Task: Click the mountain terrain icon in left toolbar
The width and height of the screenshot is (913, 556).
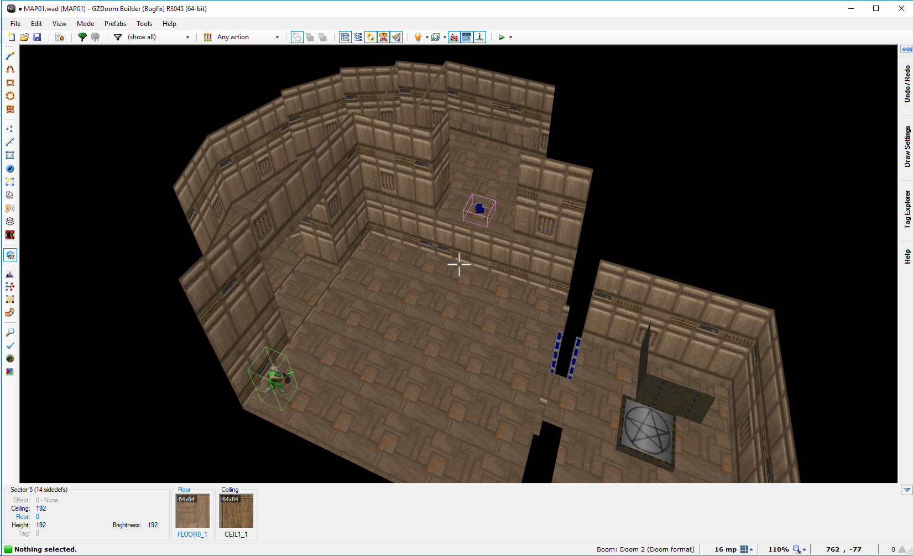Action: click(x=10, y=274)
